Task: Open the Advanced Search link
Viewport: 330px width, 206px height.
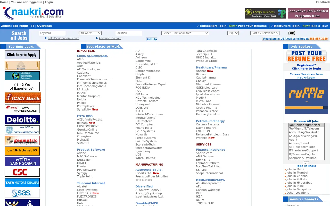Action: 110,38
